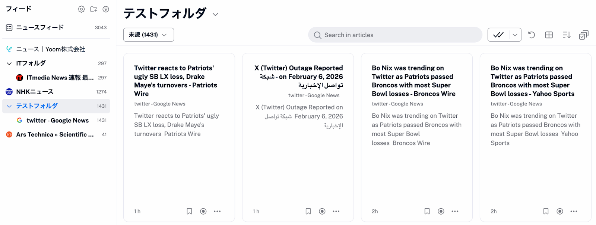This screenshot has height=225, width=596.
Task: Open more options on X Outage article
Action: pos(336,211)
